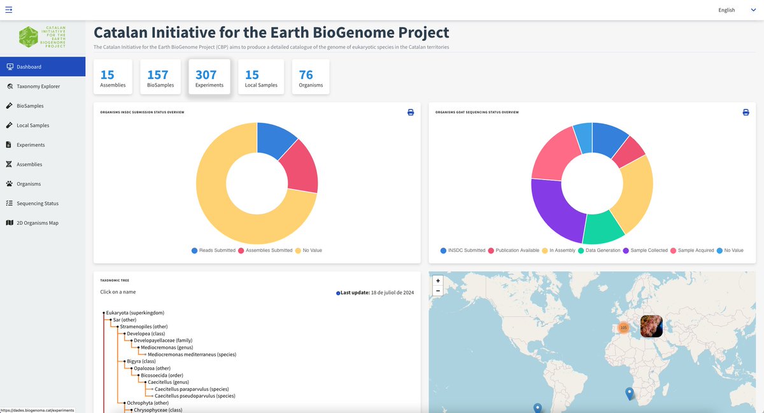This screenshot has height=413, width=764.
Task: Click the Dashboard monitor icon
Action: click(10, 67)
